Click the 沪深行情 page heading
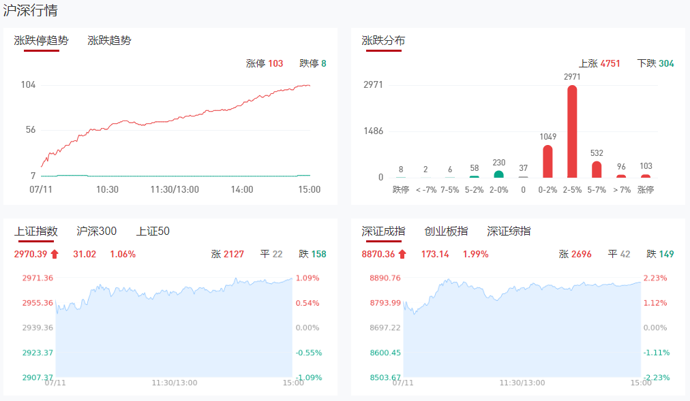The image size is (690, 401). click(x=31, y=10)
